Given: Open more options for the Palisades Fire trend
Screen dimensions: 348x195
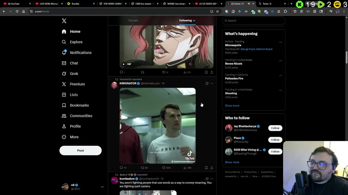Looking at the screenshot, I should tap(281, 76).
